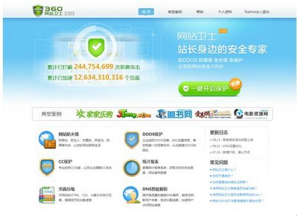Open the last FAQ link about DNS

pos(237,201)
